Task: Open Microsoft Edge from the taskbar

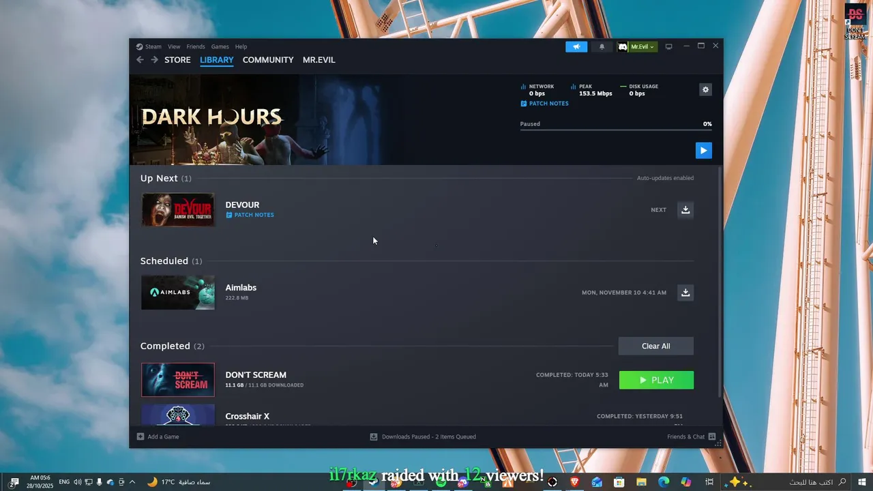Action: point(664,482)
